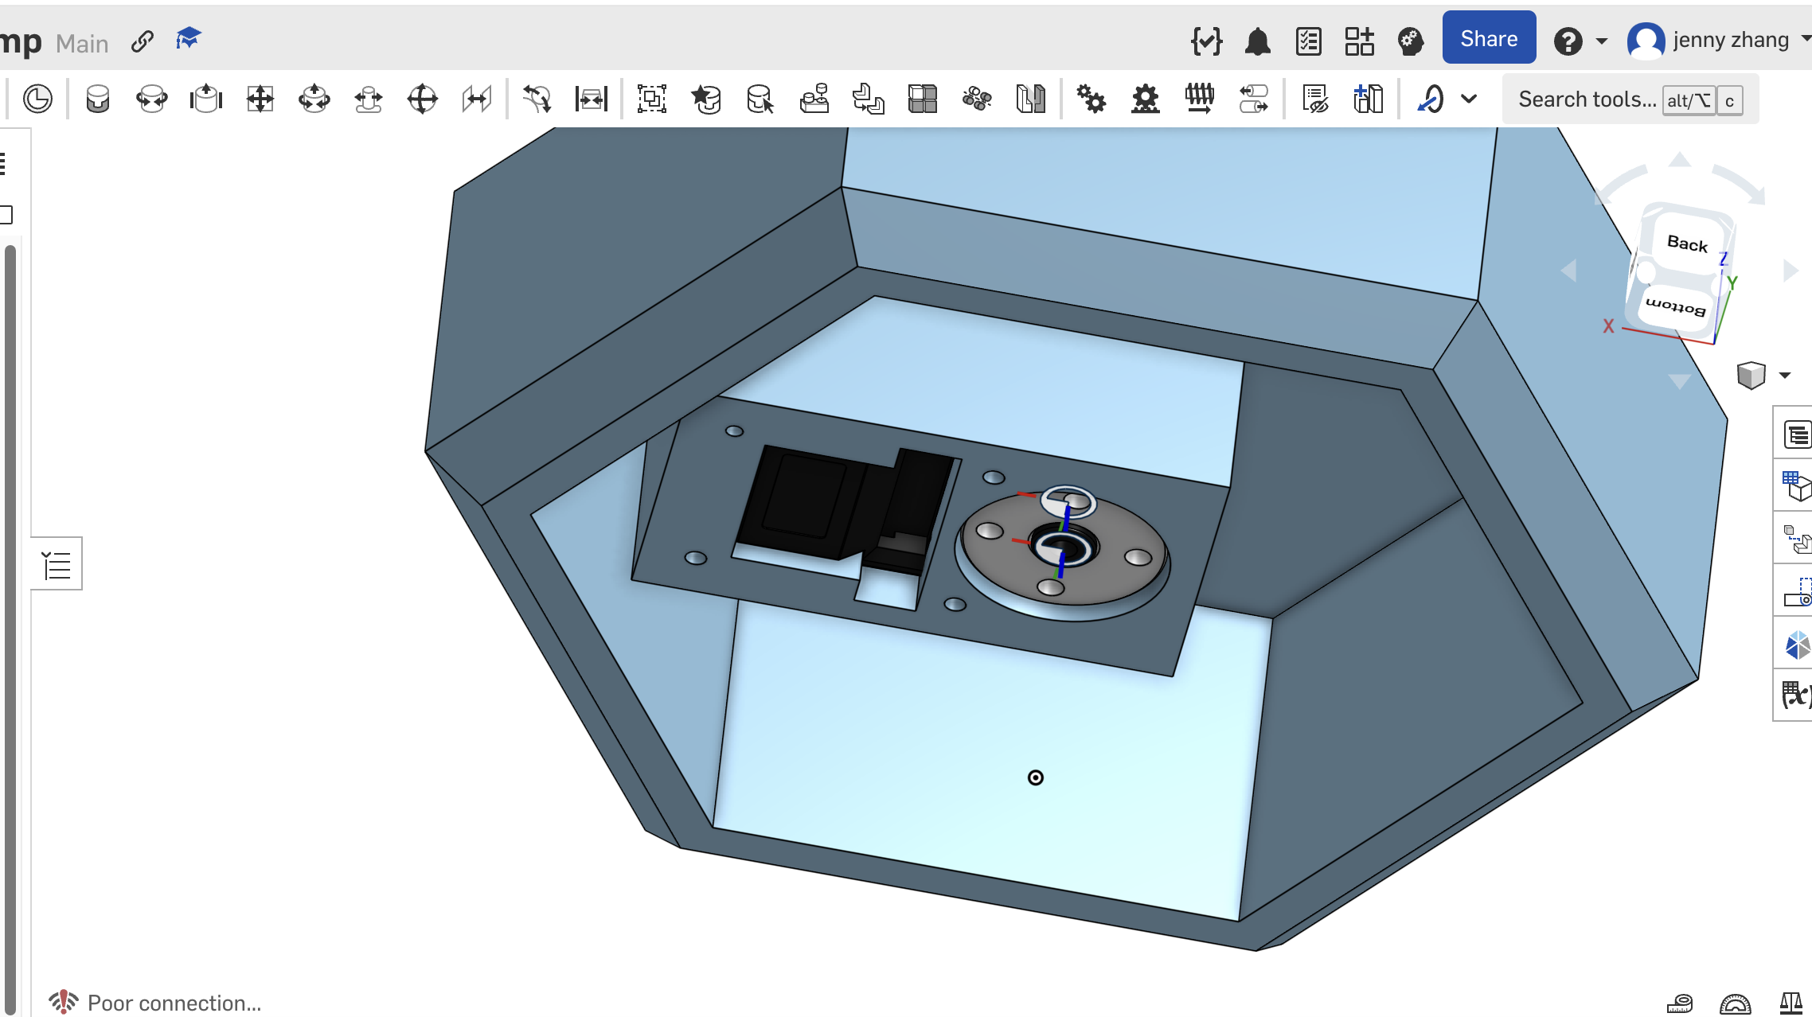The height and width of the screenshot is (1017, 1812).
Task: Open the linked parts icon on right sidebar
Action: pos(1796,539)
